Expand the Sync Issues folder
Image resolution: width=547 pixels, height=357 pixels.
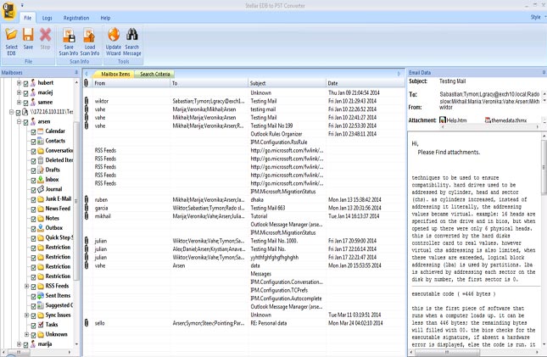(26, 315)
